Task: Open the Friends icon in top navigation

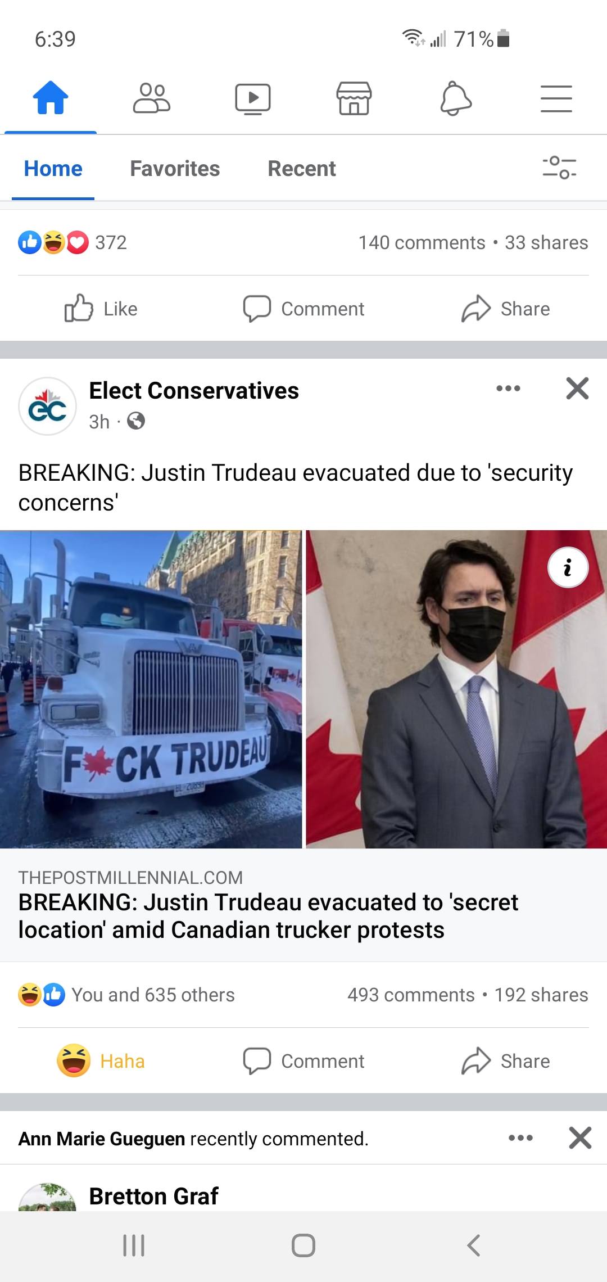Action: click(152, 98)
